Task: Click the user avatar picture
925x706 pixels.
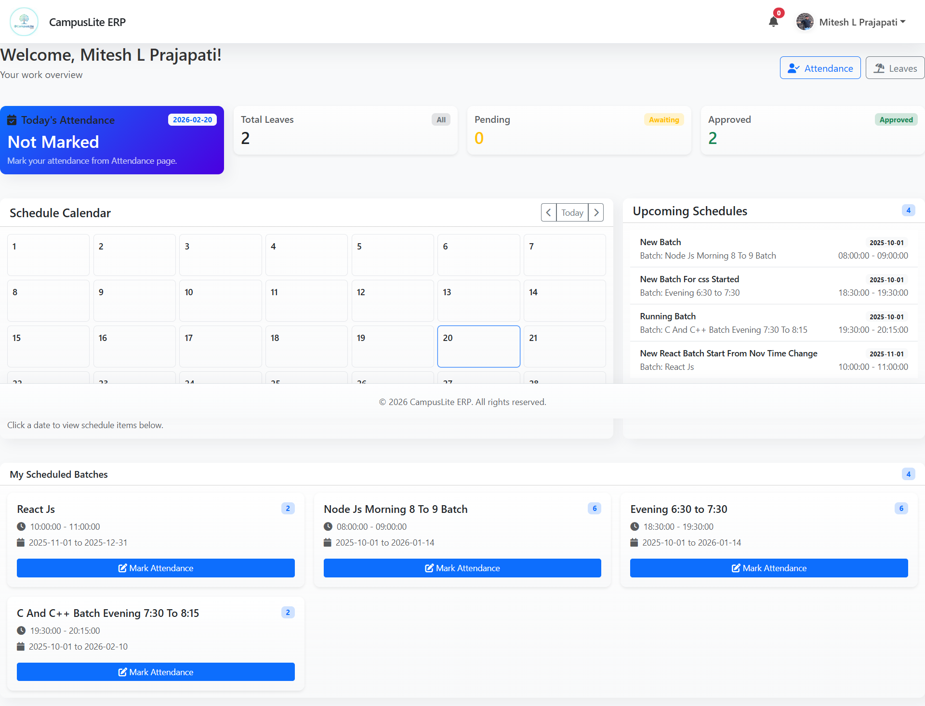Action: 805,22
